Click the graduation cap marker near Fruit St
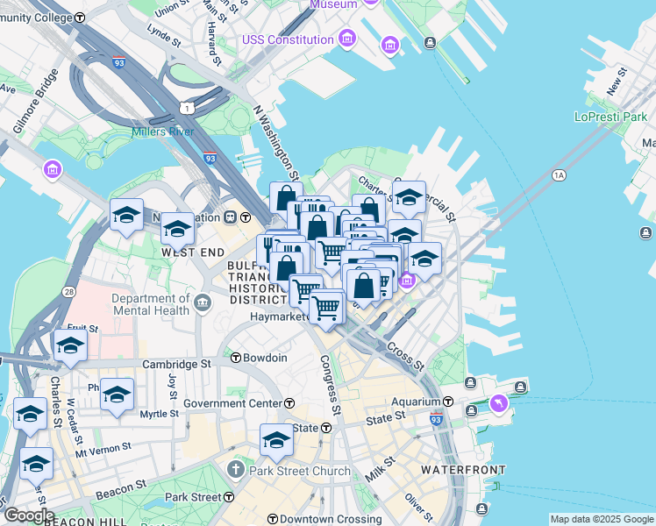 [x=70, y=346]
